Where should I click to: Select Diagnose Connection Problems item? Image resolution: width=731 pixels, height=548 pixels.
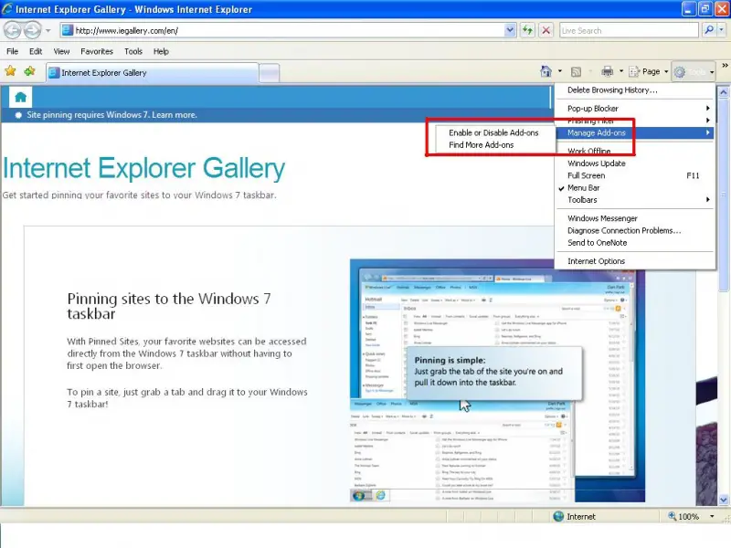tap(635, 230)
